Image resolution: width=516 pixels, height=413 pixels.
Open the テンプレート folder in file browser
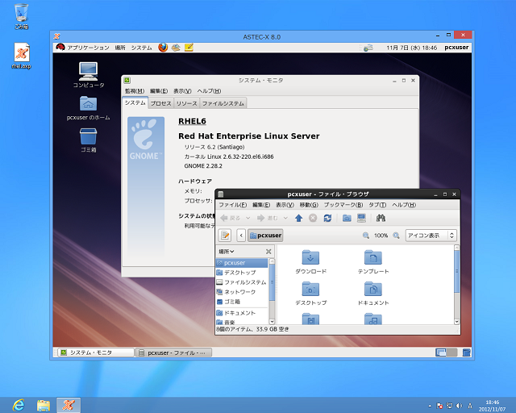373,262
